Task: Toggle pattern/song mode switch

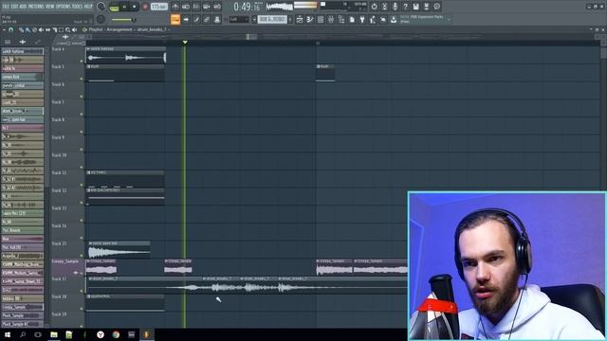Action: pos(114,7)
